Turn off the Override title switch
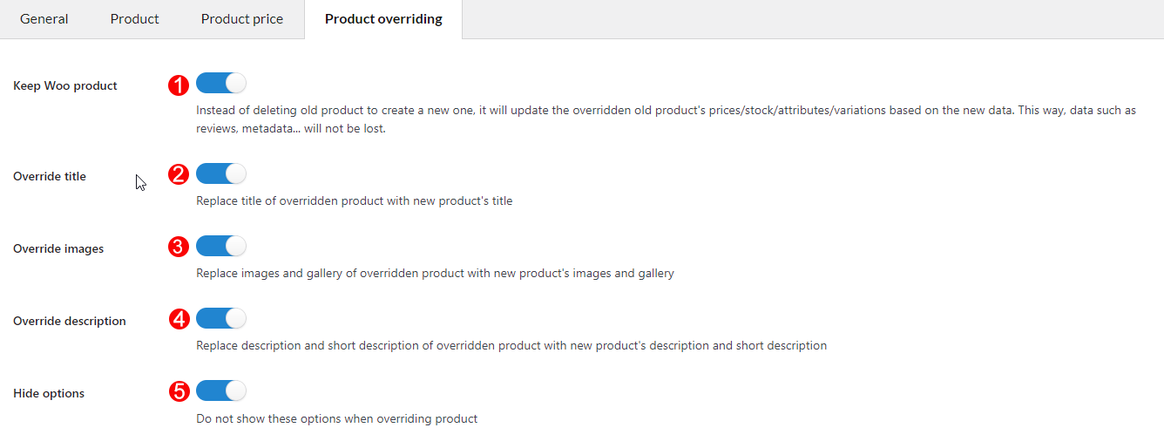The image size is (1164, 448). click(221, 173)
